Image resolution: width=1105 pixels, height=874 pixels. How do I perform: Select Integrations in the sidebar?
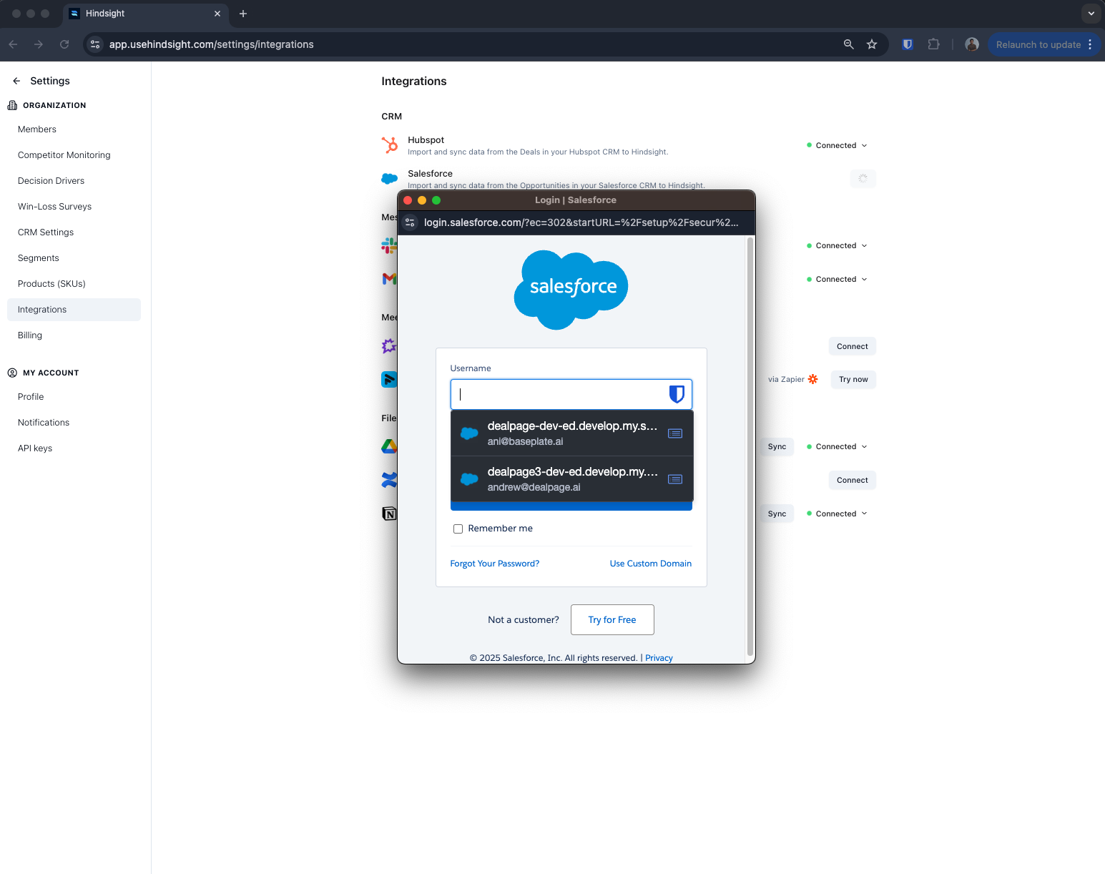point(74,310)
